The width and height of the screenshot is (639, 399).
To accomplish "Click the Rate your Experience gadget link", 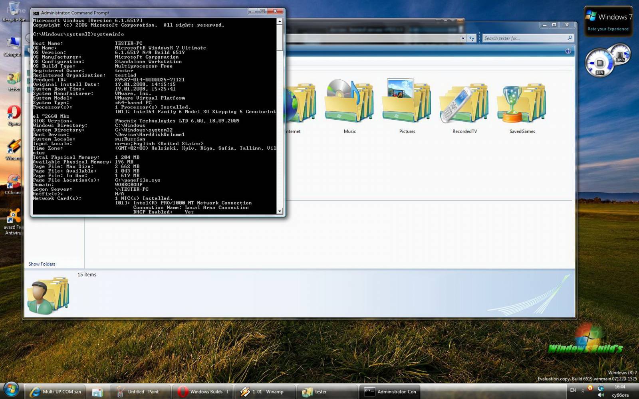I will (608, 29).
